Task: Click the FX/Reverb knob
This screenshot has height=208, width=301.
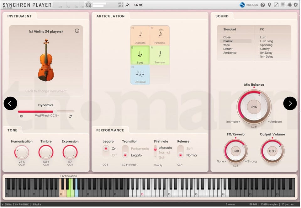Action: pos(235,151)
